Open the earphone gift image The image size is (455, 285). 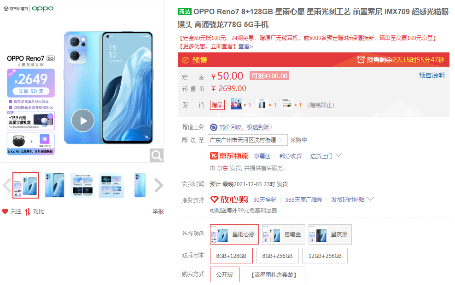point(236,104)
